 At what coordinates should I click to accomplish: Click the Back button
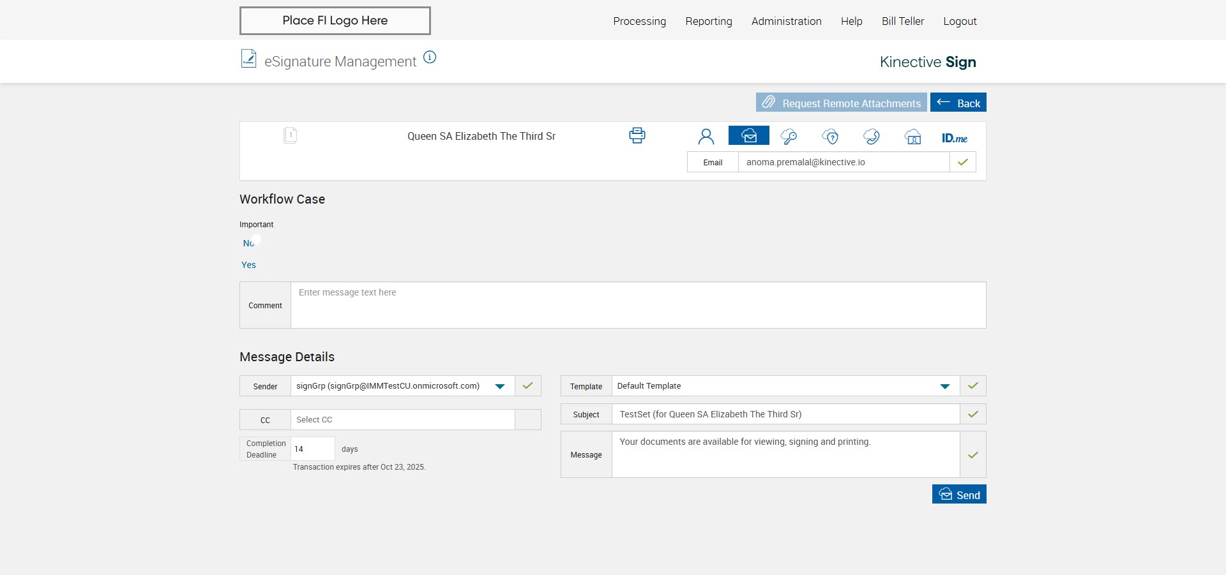(958, 103)
